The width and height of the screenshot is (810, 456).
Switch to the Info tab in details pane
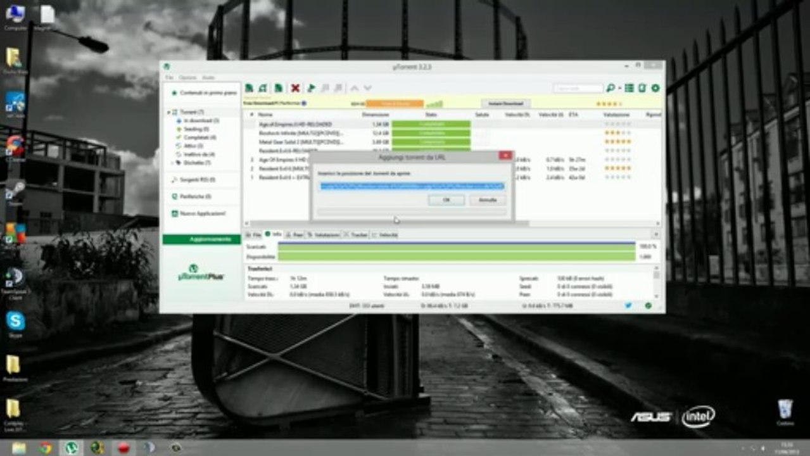[x=274, y=235]
